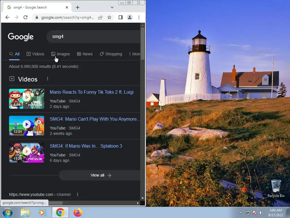The image size is (290, 218).
Task: Reload the Google search page
Action: point(25,17)
